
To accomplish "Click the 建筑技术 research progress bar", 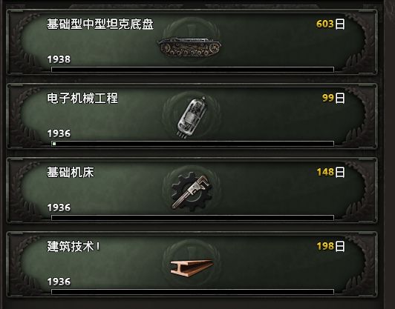I will click(x=193, y=292).
